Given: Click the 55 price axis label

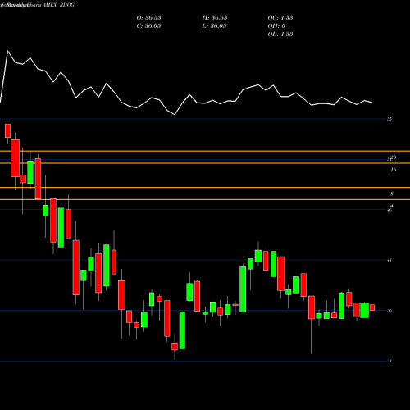Looking at the screenshot, I should coord(389,119).
